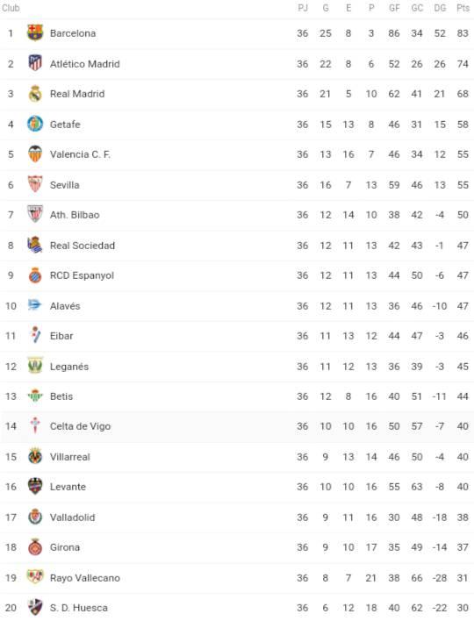The height and width of the screenshot is (621, 474).
Task: Click the Barcelona club crest
Action: pos(35,32)
